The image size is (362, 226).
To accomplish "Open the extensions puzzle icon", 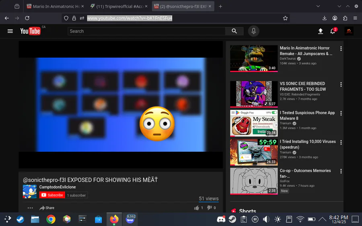I will tap(345, 18).
